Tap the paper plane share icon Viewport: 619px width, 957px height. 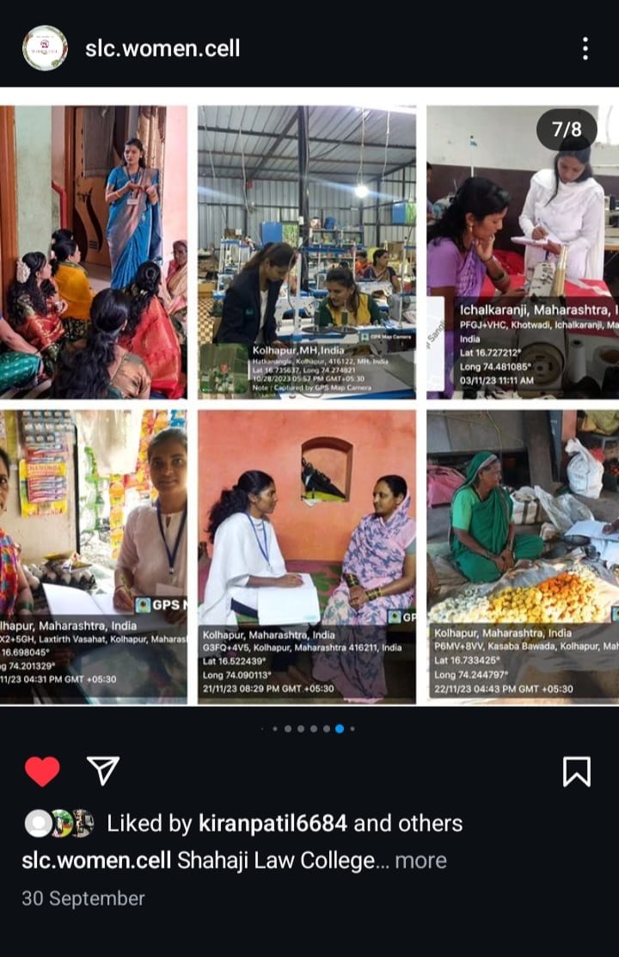(103, 771)
